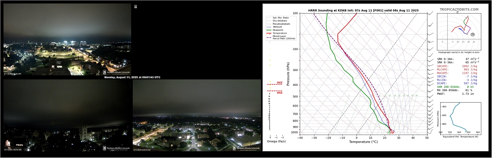Screen dimensions: 492x158
Task: Click NIU logo on bottom-right webcam image
Action: (x=247, y=148)
